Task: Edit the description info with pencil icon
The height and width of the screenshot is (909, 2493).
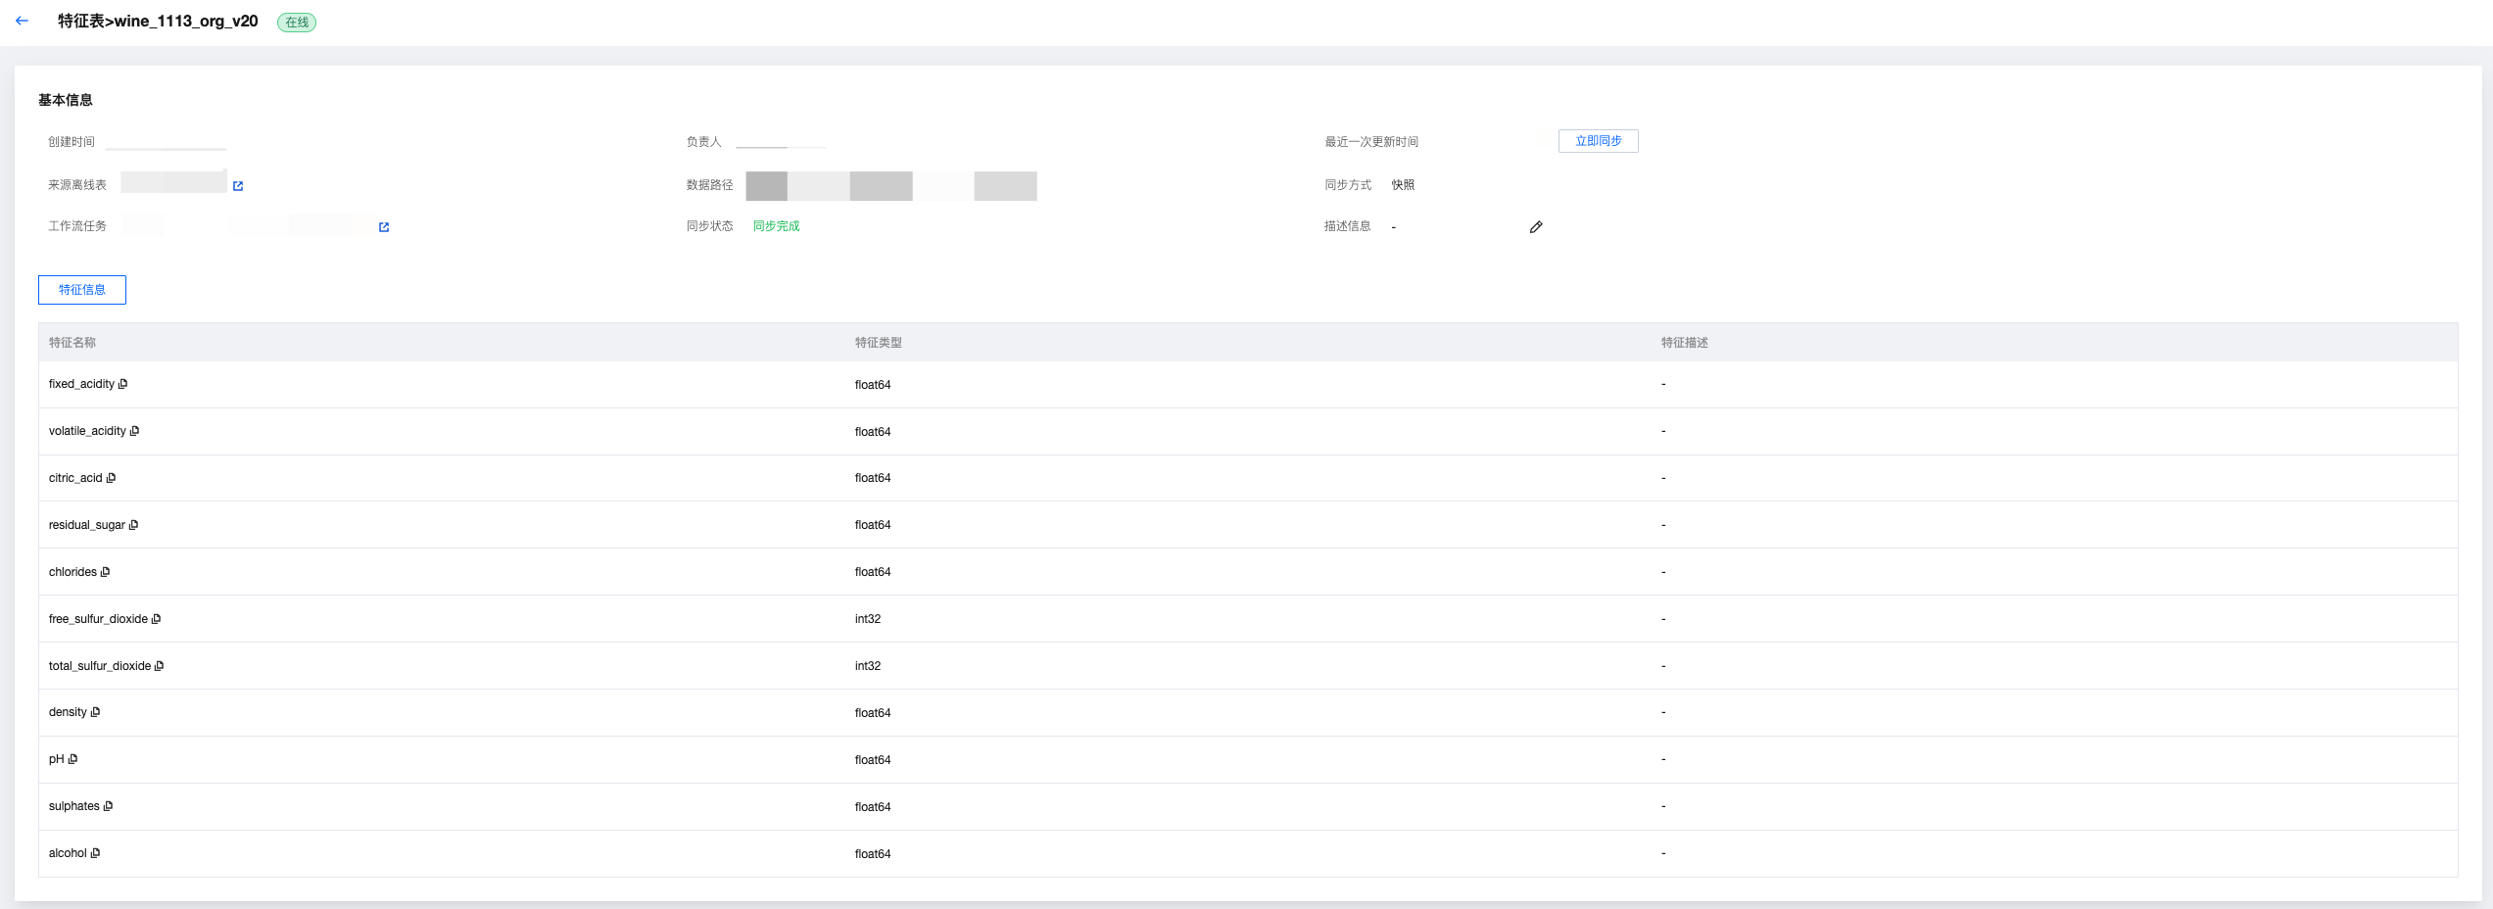Action: 1536,227
